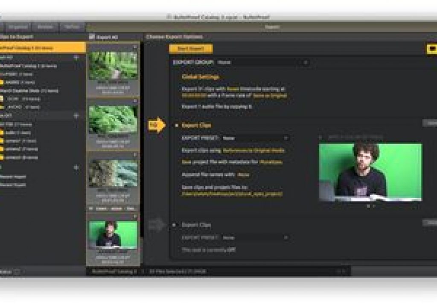Screen dimensions: 437x307
Task: Switch to the Review tab
Action: (45, 27)
